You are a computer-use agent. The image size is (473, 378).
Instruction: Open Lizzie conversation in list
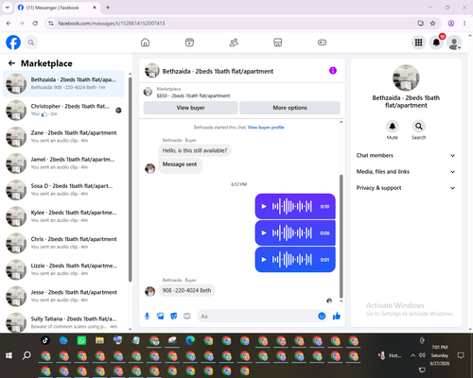click(63, 269)
